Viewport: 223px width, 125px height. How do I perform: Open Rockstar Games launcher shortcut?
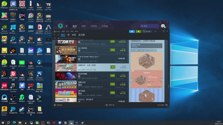click(4, 111)
